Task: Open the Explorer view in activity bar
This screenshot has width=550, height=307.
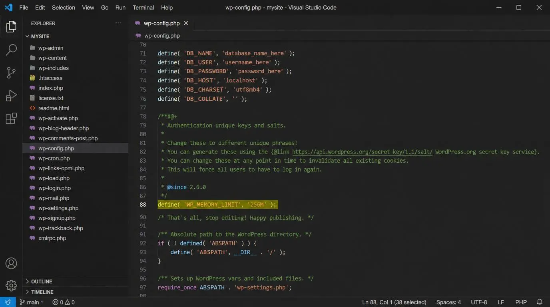Action: (11, 27)
